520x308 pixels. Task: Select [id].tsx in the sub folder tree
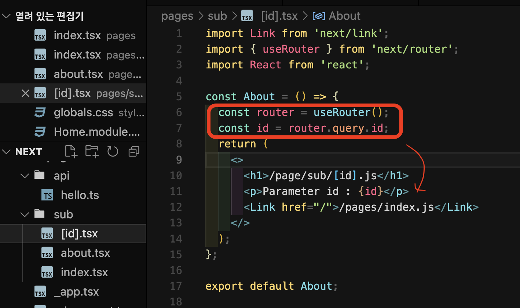73,233
